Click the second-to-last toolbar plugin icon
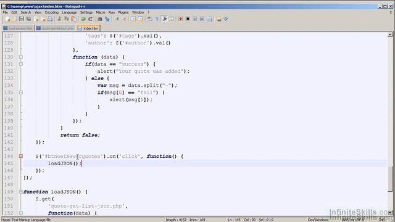The height and width of the screenshot is (222, 395). [219, 19]
